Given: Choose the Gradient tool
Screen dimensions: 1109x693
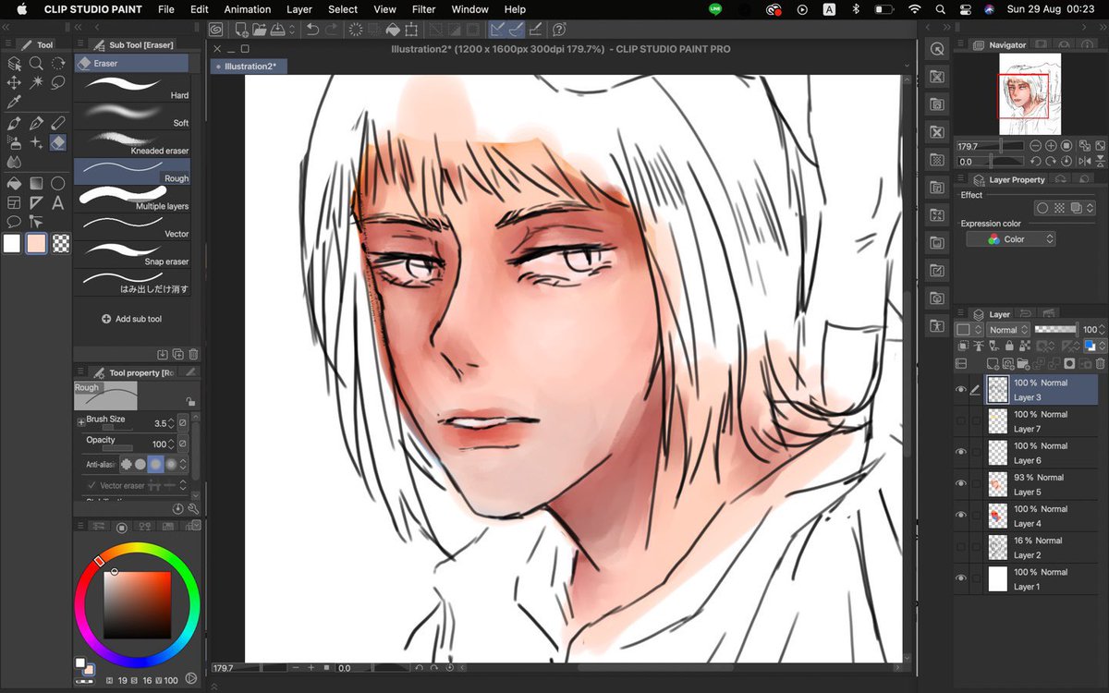Looking at the screenshot, I should pos(36,183).
